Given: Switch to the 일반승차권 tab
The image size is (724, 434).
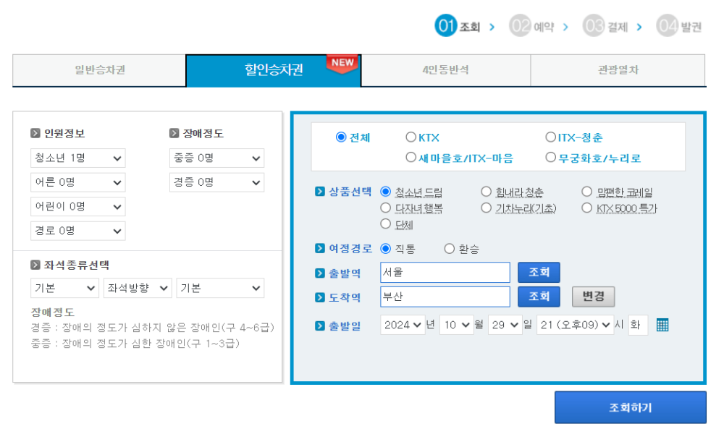Looking at the screenshot, I should (99, 70).
